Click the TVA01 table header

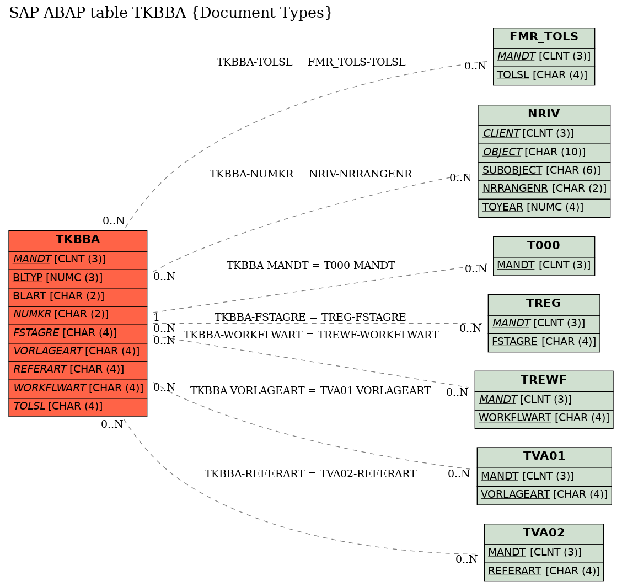pyautogui.click(x=544, y=457)
